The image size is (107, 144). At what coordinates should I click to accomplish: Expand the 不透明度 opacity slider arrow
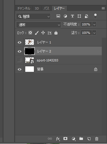(x=94, y=24)
